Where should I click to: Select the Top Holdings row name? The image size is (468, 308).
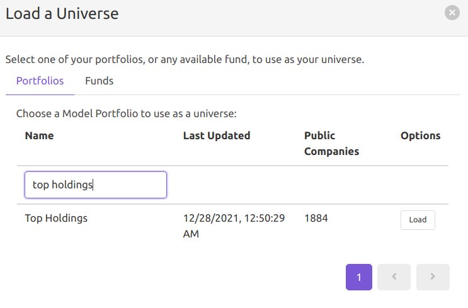click(x=56, y=219)
